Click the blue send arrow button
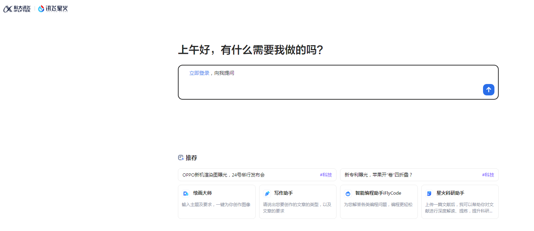 pos(488,90)
